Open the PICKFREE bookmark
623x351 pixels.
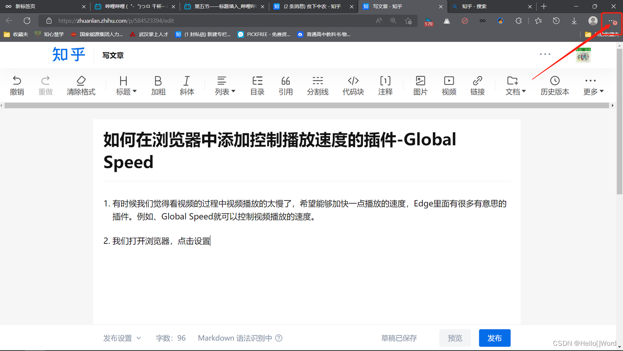tap(264, 34)
